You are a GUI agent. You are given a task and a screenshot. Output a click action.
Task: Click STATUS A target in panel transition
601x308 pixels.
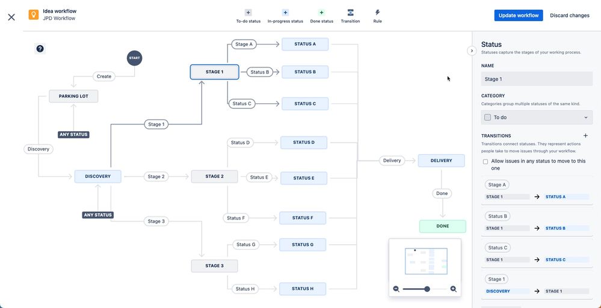[567, 197]
